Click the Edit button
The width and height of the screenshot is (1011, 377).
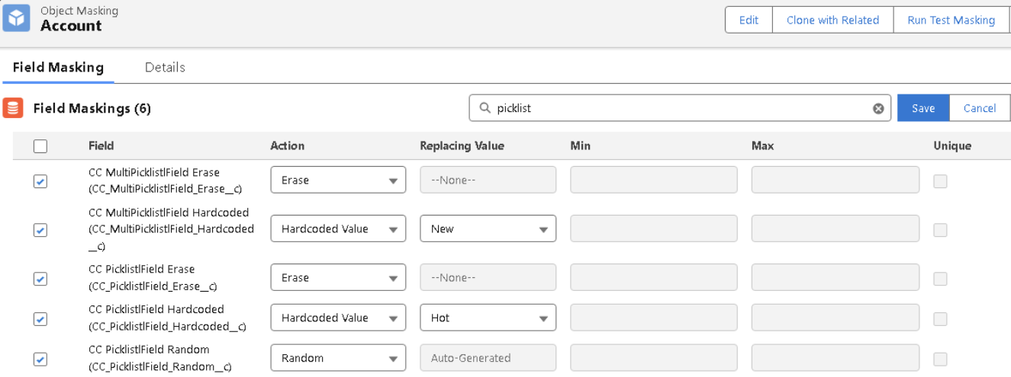pyautogui.click(x=749, y=20)
